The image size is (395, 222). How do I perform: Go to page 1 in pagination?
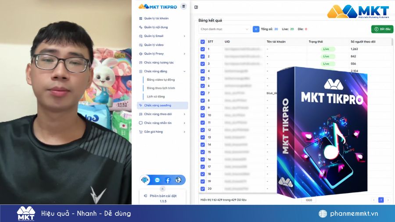pyautogui.click(x=381, y=200)
